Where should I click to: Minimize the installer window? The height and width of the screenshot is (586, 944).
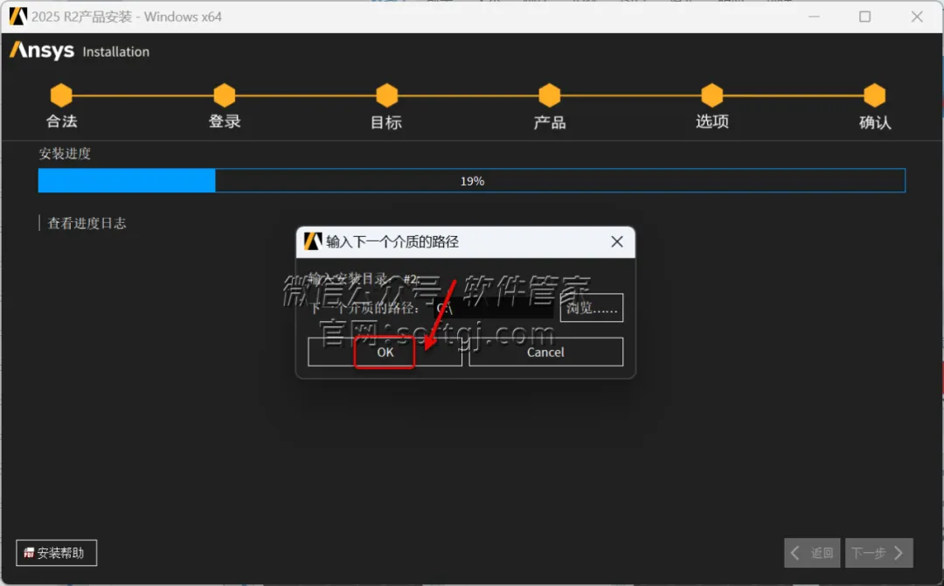[x=814, y=17]
